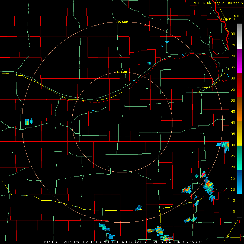Click the magenta band of the color bar
The image size is (244, 244).
tap(239, 67)
